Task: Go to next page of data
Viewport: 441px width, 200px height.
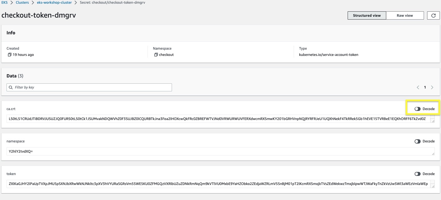Action: 432,87
